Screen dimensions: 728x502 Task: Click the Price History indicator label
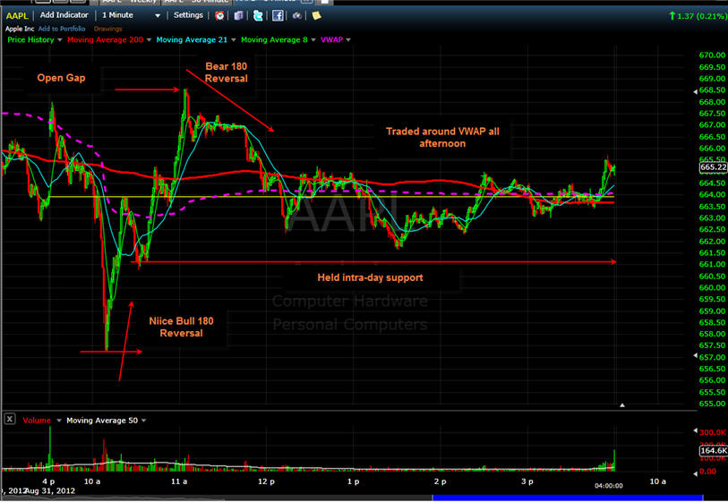(x=30, y=40)
